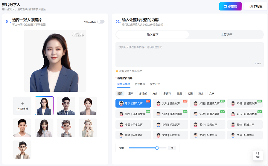Focus the speech text input area

(190, 54)
